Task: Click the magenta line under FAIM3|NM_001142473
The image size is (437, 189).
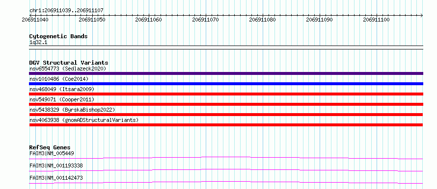Action: [226, 182]
